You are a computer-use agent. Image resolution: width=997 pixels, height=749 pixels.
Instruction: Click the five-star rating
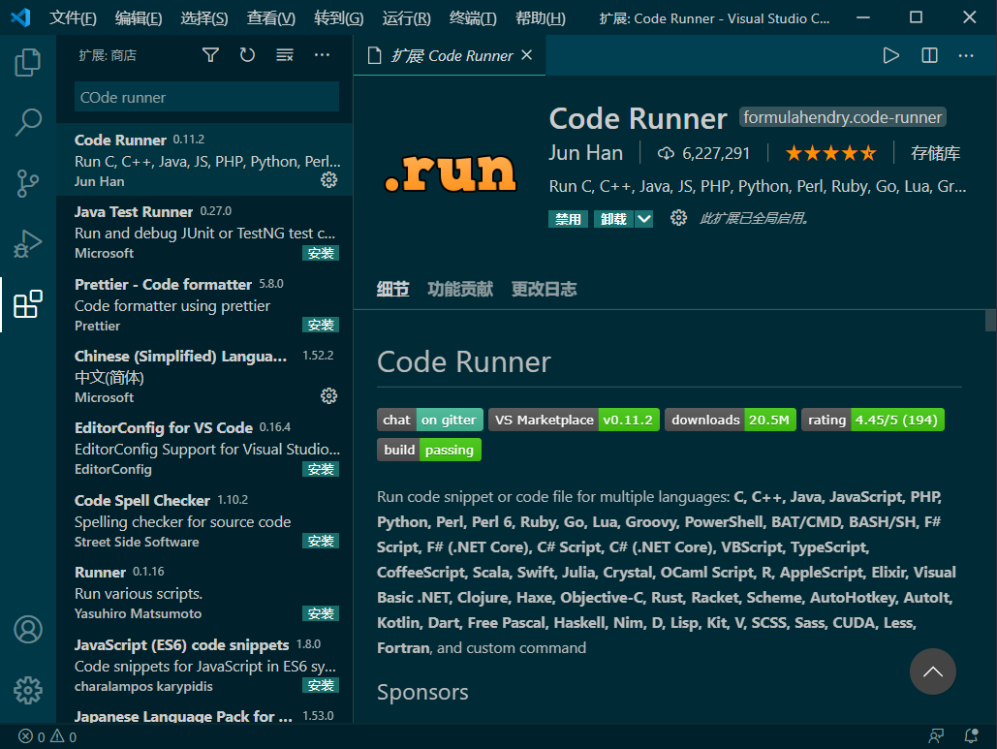(x=830, y=153)
